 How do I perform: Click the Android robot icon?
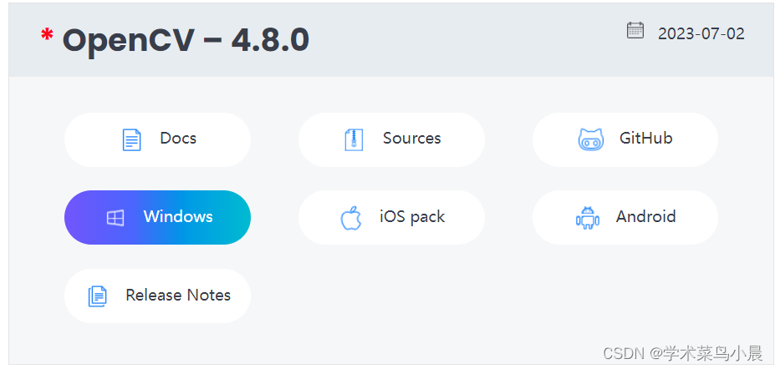(588, 218)
